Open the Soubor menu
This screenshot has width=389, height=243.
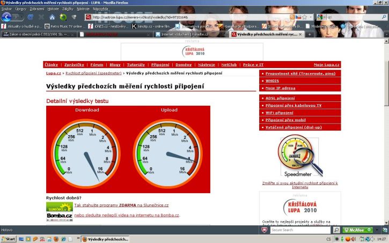(x=6, y=9)
